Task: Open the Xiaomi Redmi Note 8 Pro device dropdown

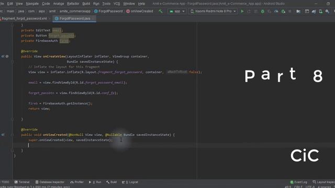Action: tap(213, 11)
